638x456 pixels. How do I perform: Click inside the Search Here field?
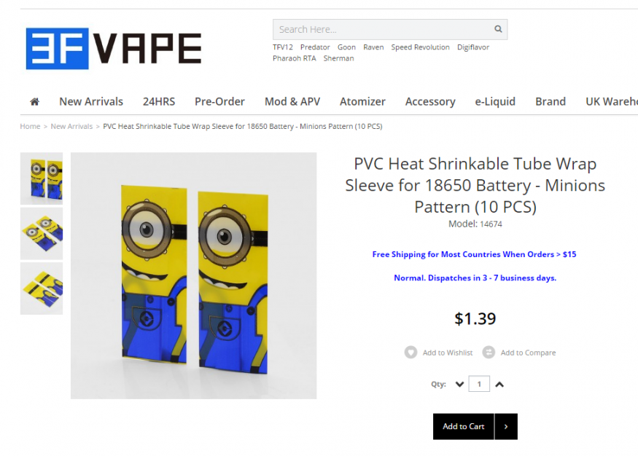(383, 29)
